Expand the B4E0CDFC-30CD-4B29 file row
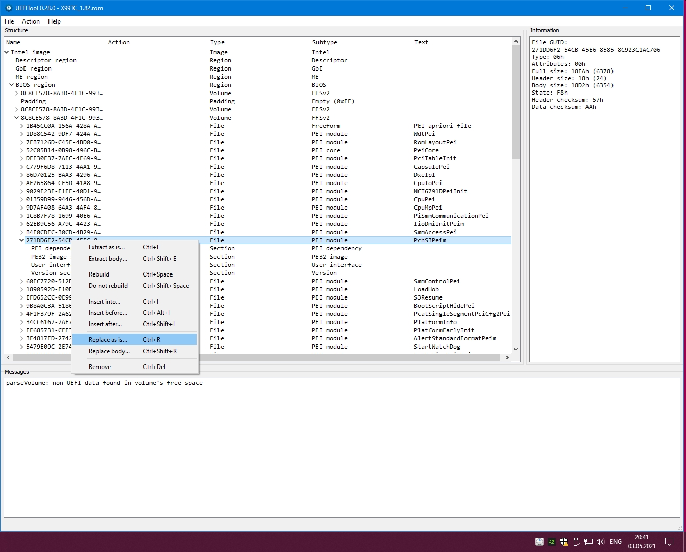Screen dimensions: 686x552 point(22,232)
